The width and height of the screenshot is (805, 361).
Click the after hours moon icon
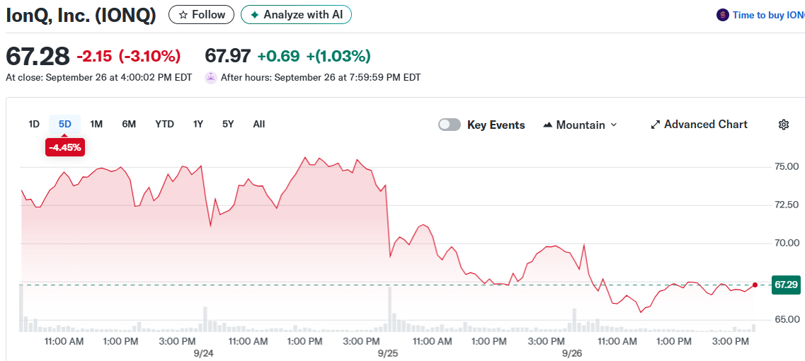click(210, 78)
